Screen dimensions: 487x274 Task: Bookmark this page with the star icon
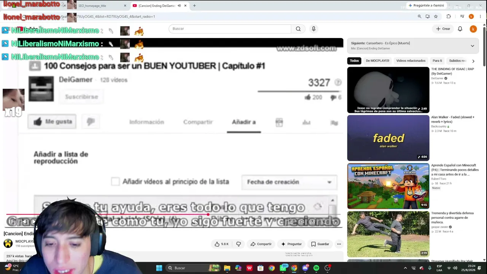pos(436,16)
